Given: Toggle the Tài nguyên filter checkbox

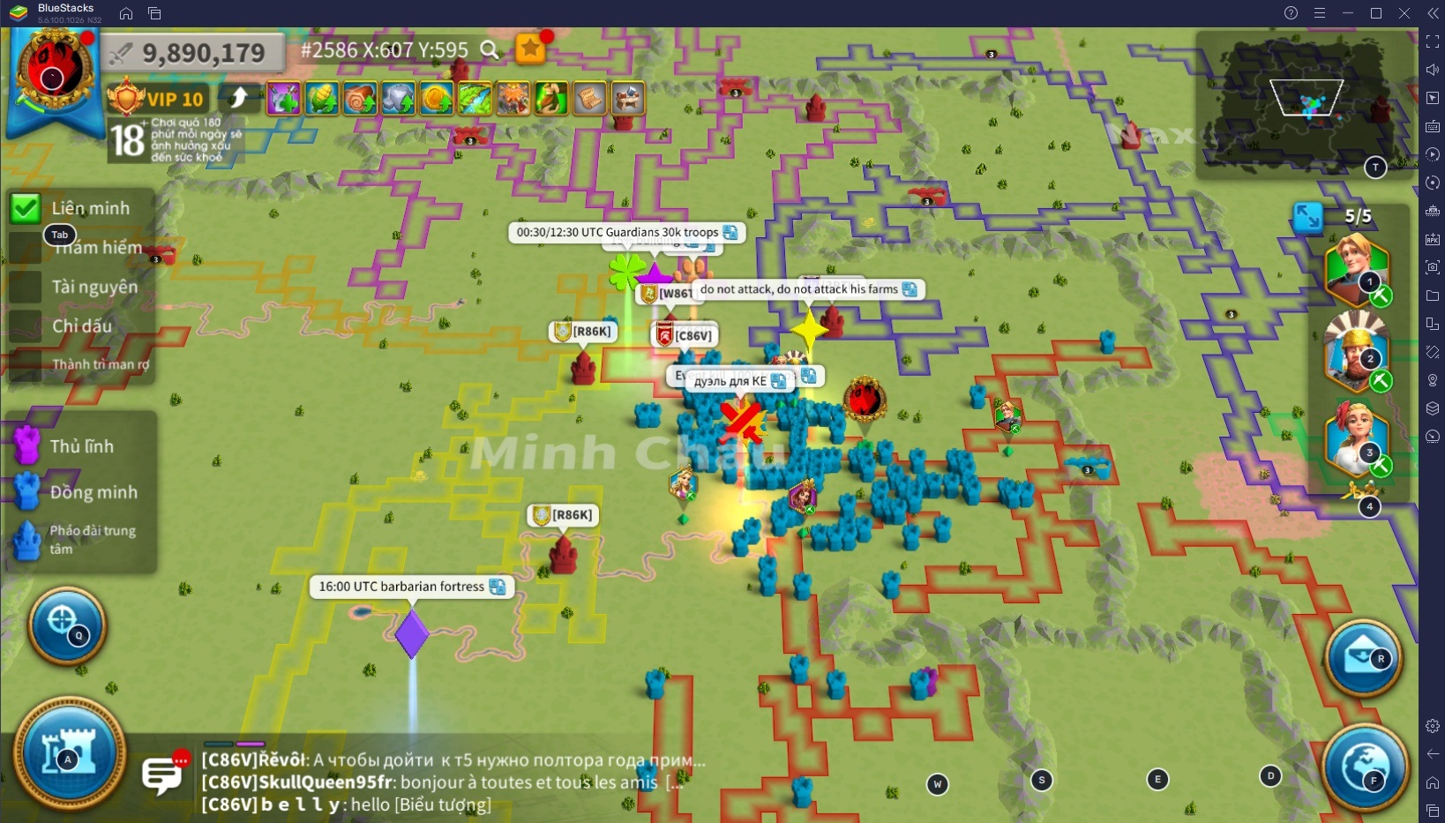Looking at the screenshot, I should click(x=26, y=287).
